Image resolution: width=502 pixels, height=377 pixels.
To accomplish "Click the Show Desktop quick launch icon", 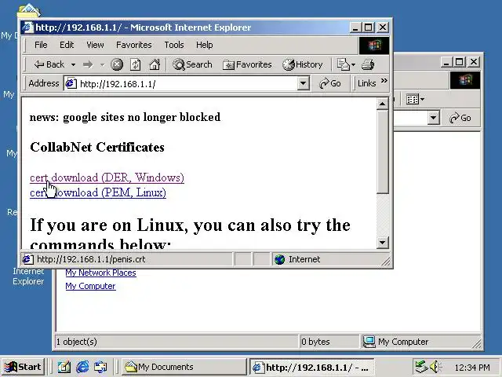I will pyautogui.click(x=64, y=367).
